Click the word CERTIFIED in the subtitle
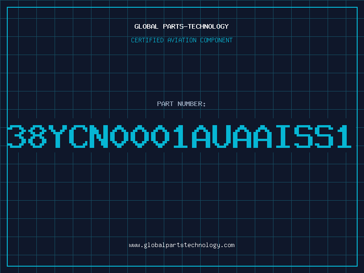 click(147, 40)
